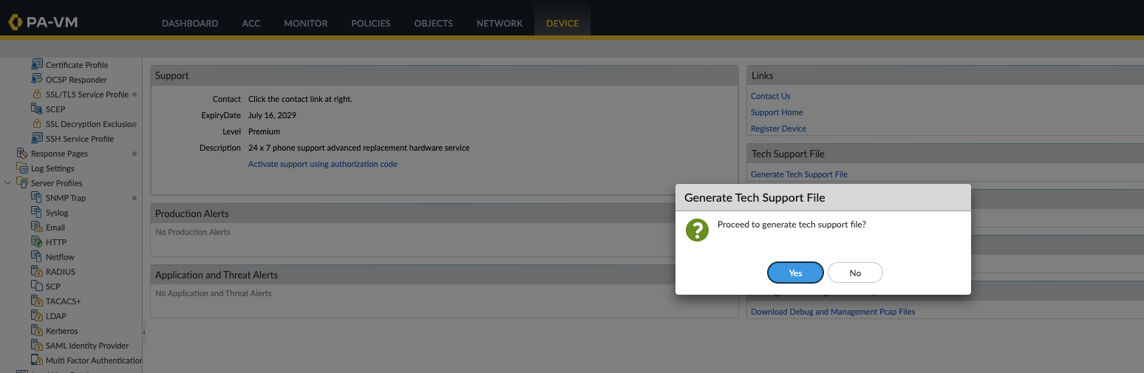1144x373 pixels.
Task: Click the PA-VM logo icon
Action: [x=16, y=22]
